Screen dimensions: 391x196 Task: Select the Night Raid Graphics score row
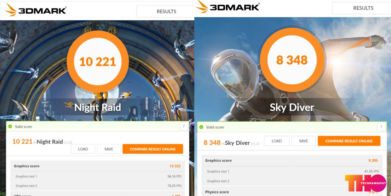(x=97, y=166)
